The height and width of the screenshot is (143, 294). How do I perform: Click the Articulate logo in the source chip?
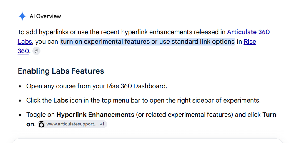[x=41, y=124]
